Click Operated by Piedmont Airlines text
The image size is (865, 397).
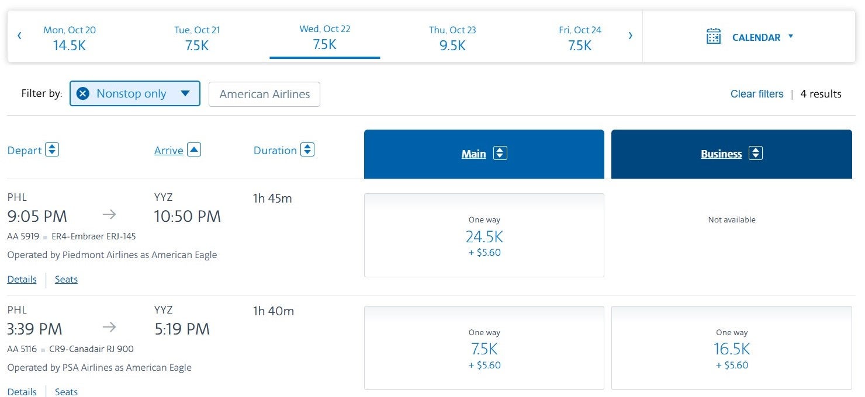[112, 255]
